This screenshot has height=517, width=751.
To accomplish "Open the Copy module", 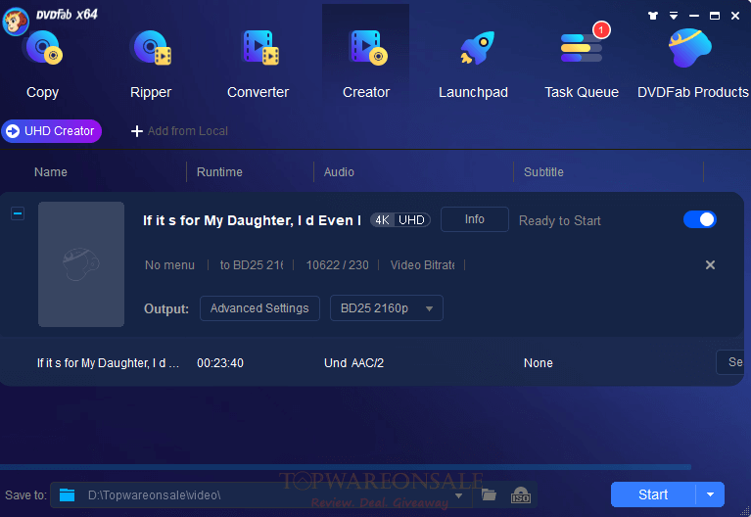I will click(43, 65).
